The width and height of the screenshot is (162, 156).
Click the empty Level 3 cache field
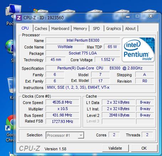coord(119,121)
